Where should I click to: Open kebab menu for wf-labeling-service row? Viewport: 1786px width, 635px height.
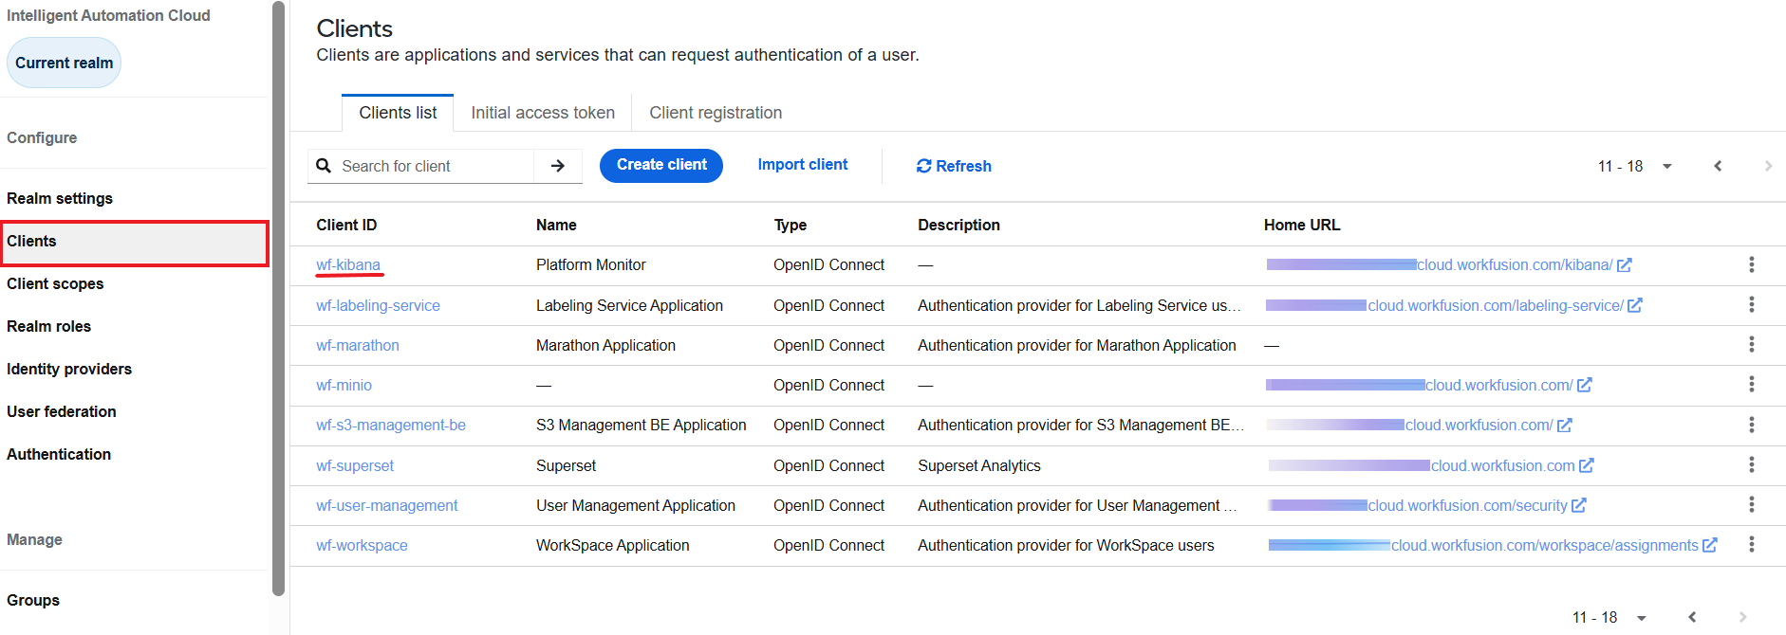(x=1751, y=304)
